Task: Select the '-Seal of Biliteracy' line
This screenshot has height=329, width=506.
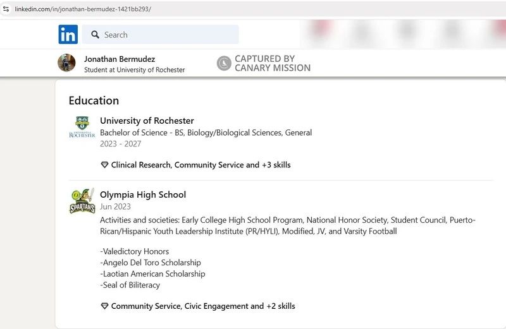Action: coord(130,285)
